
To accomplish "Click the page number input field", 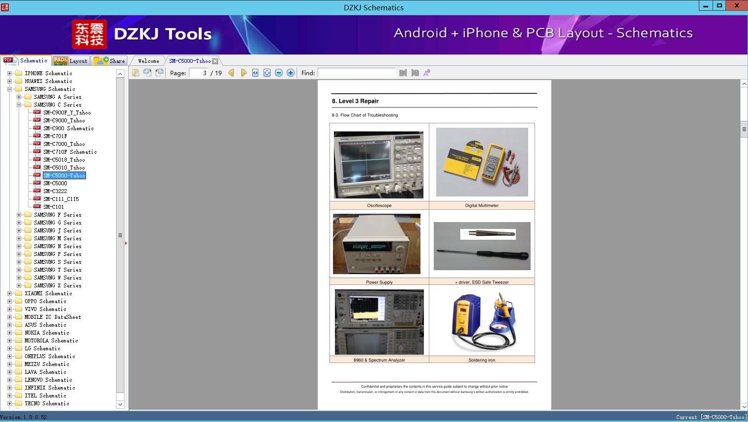I will pyautogui.click(x=199, y=73).
